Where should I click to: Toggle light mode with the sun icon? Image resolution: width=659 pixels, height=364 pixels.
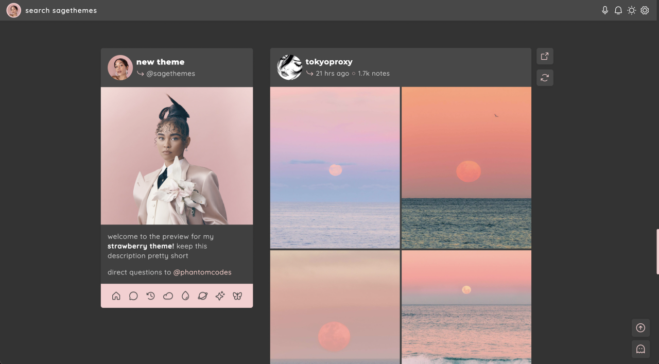click(631, 10)
